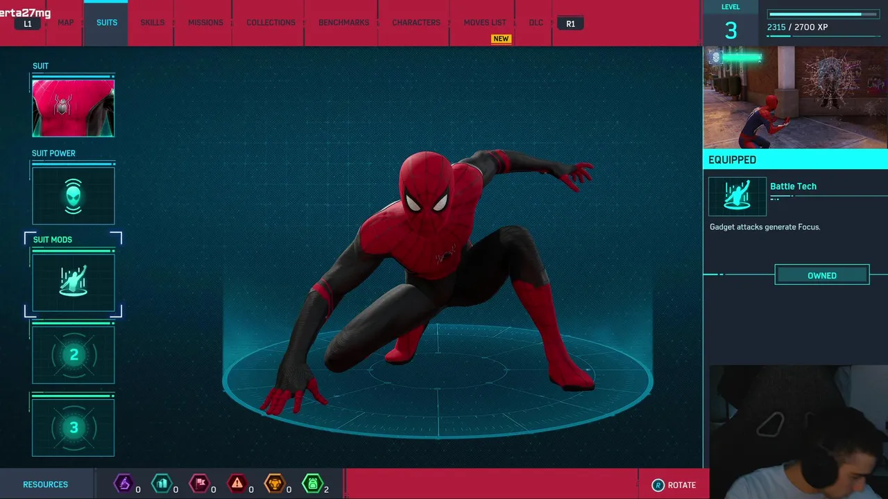Click the SUIT MODS label
This screenshot has height=499, width=888.
[53, 240]
